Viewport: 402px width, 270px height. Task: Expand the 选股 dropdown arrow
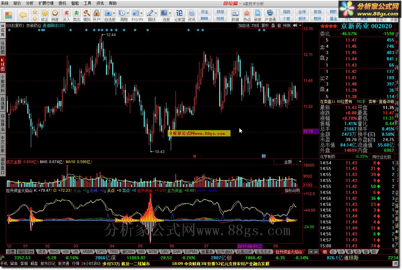point(170,13)
